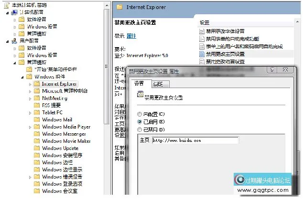
Task: Click the Windows 登录选项 folder icon
Action: [x=36, y=184]
